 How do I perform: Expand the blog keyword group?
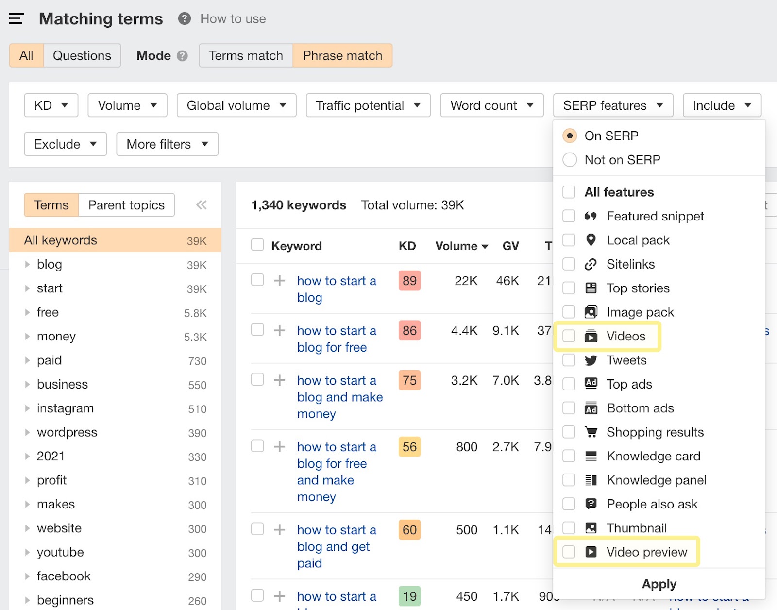(27, 264)
